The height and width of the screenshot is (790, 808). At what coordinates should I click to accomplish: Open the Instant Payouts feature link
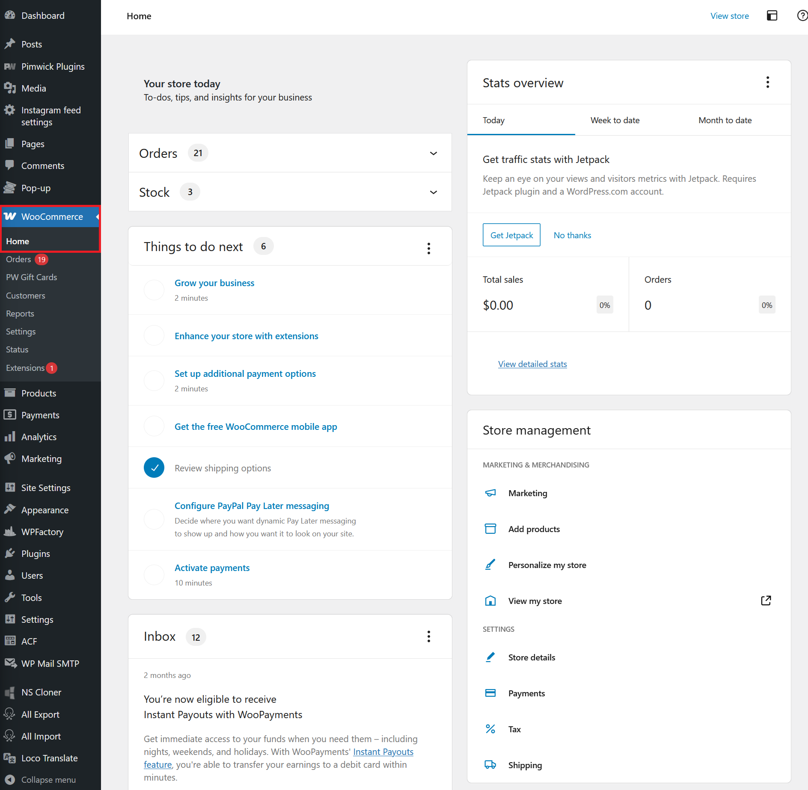click(383, 752)
